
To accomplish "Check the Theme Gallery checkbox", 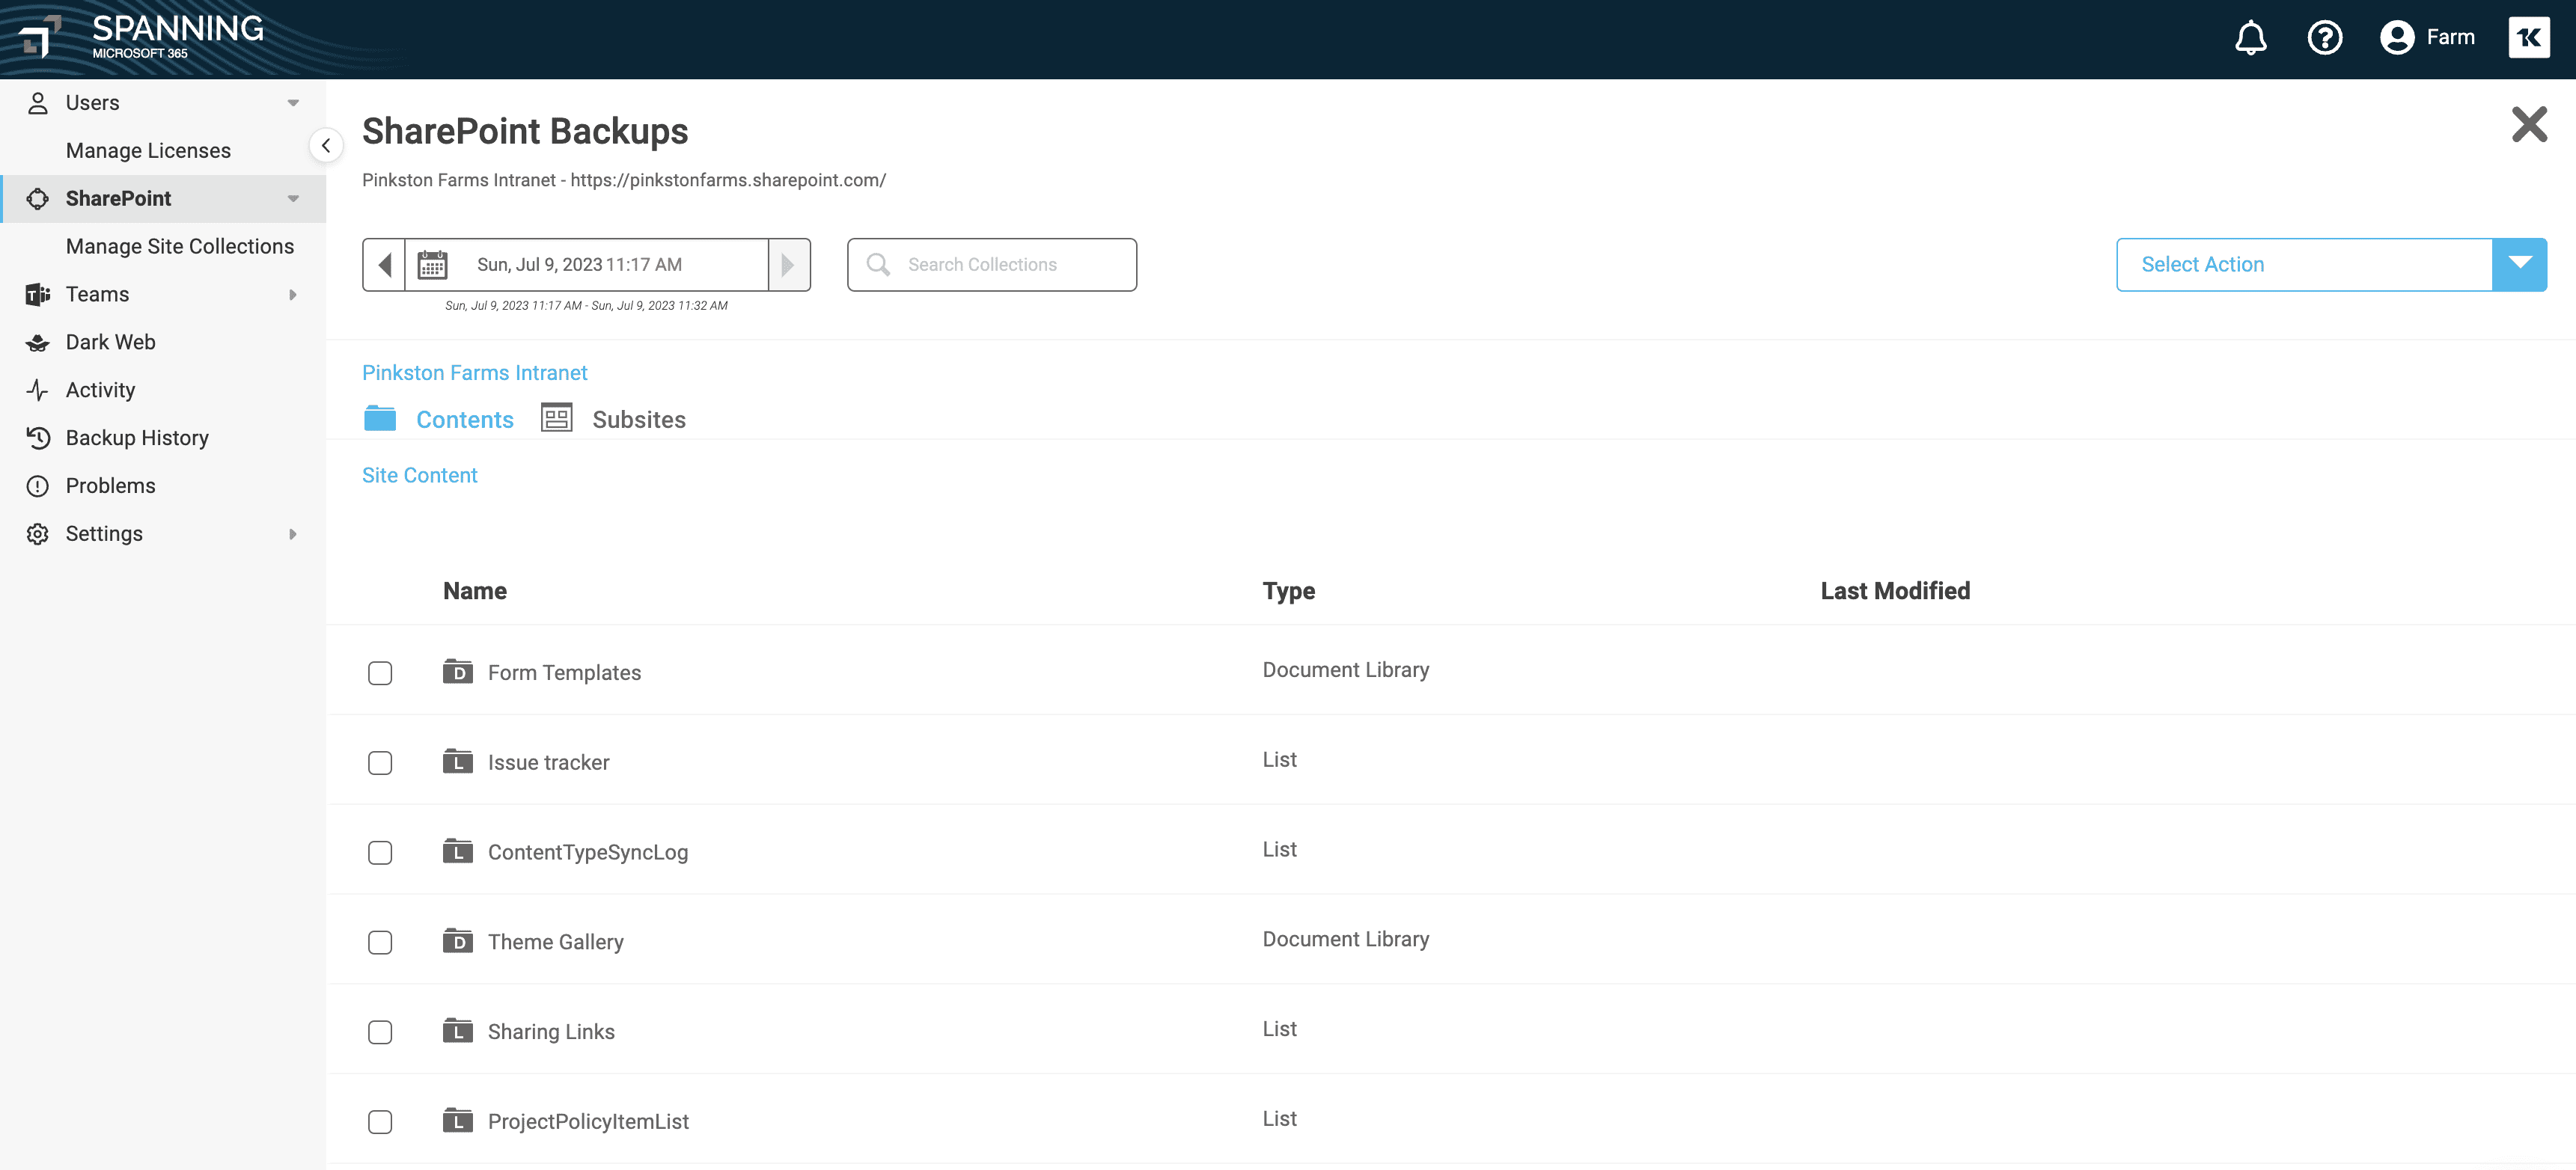I will [x=380, y=943].
